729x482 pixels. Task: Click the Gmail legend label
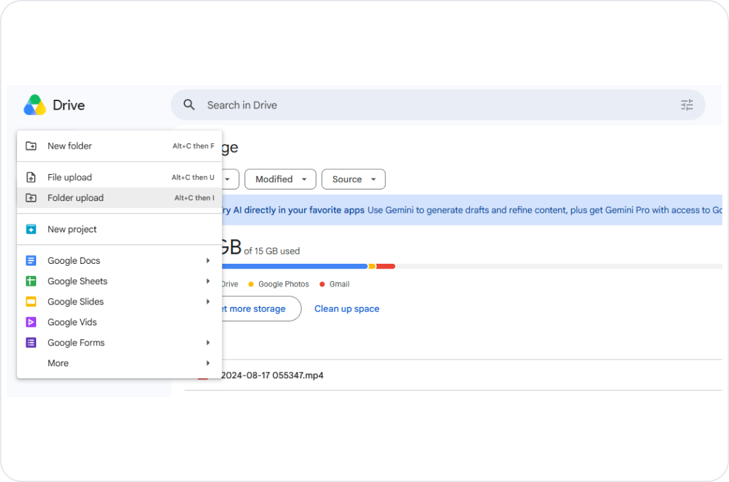pyautogui.click(x=340, y=285)
